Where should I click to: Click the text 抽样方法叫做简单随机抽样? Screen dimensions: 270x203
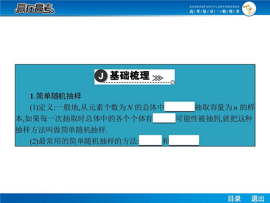point(61,130)
